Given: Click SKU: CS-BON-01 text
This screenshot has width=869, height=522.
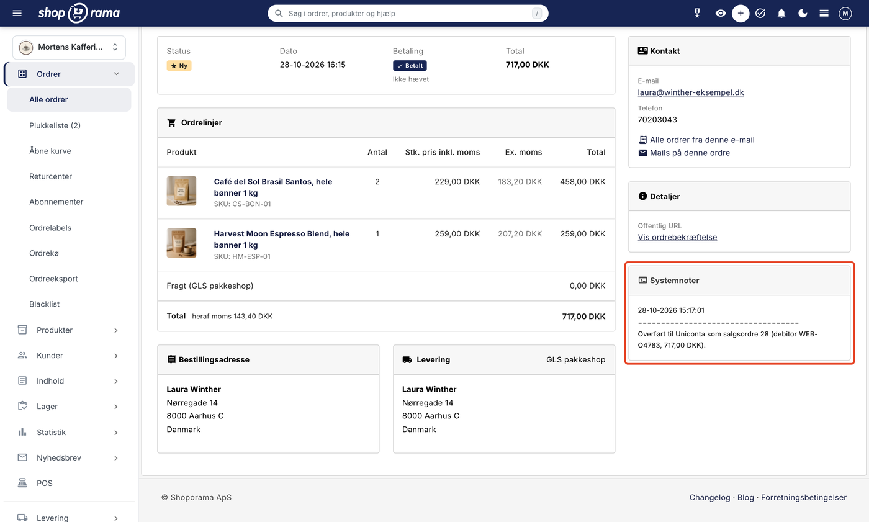Looking at the screenshot, I should 242,204.
